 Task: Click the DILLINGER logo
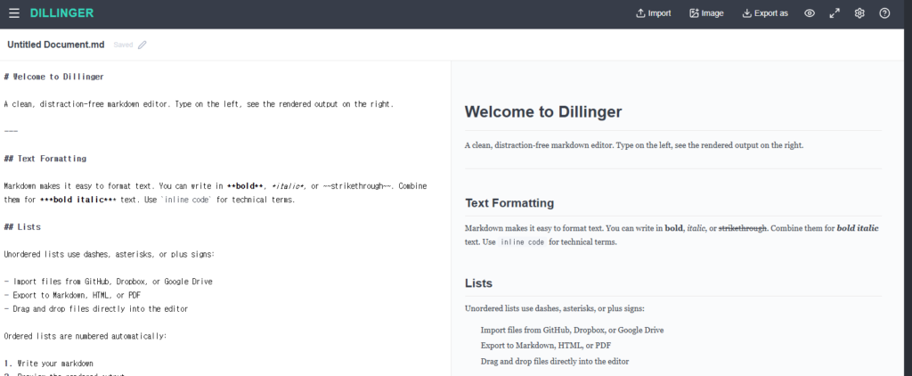(x=61, y=13)
